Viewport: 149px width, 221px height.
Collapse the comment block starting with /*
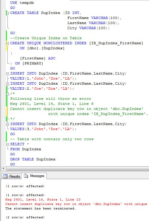8,94
